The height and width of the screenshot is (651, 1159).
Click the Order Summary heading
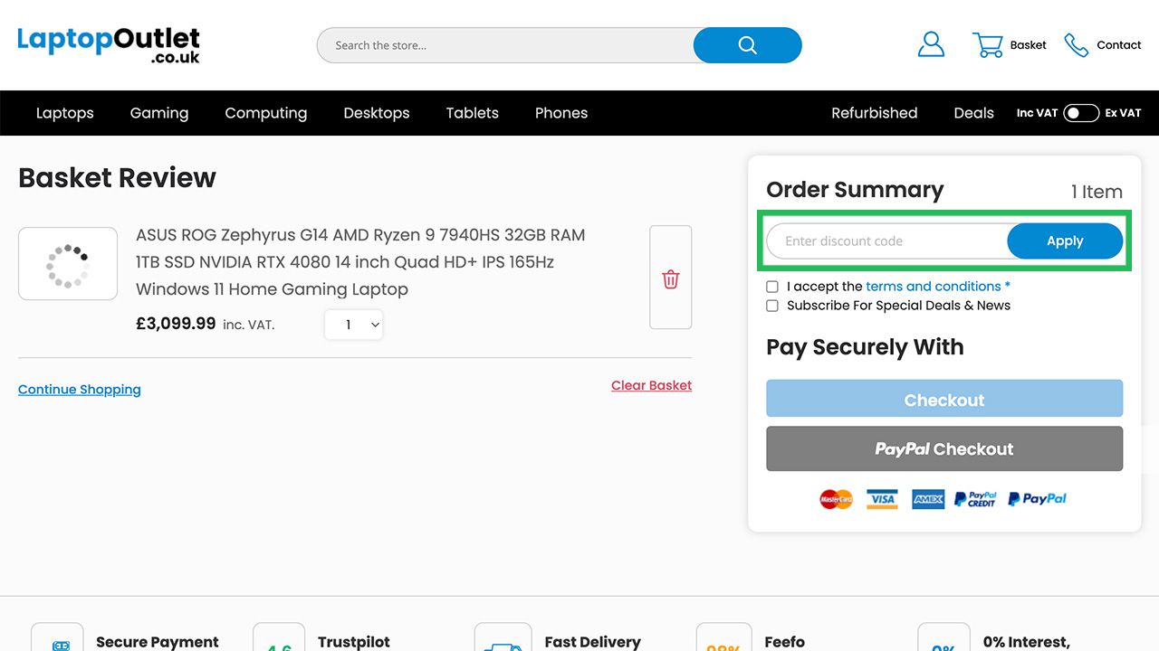[855, 190]
